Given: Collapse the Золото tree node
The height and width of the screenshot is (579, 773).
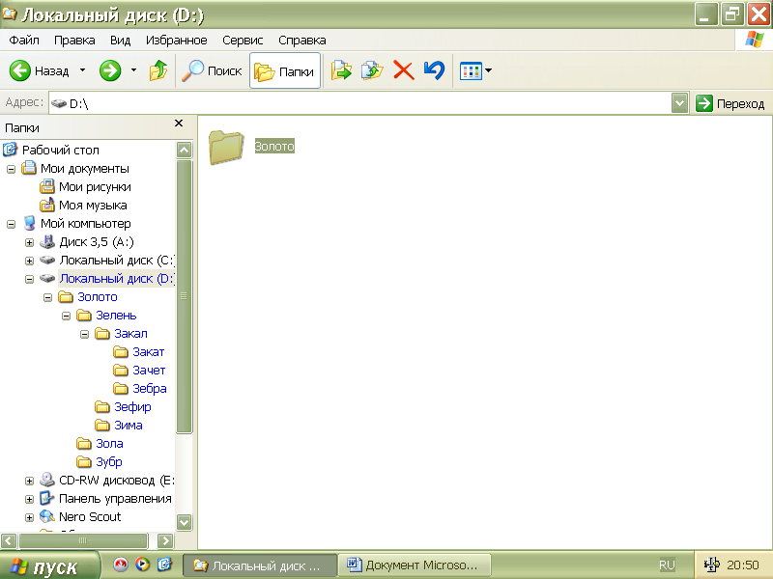Looking at the screenshot, I should click(x=47, y=297).
